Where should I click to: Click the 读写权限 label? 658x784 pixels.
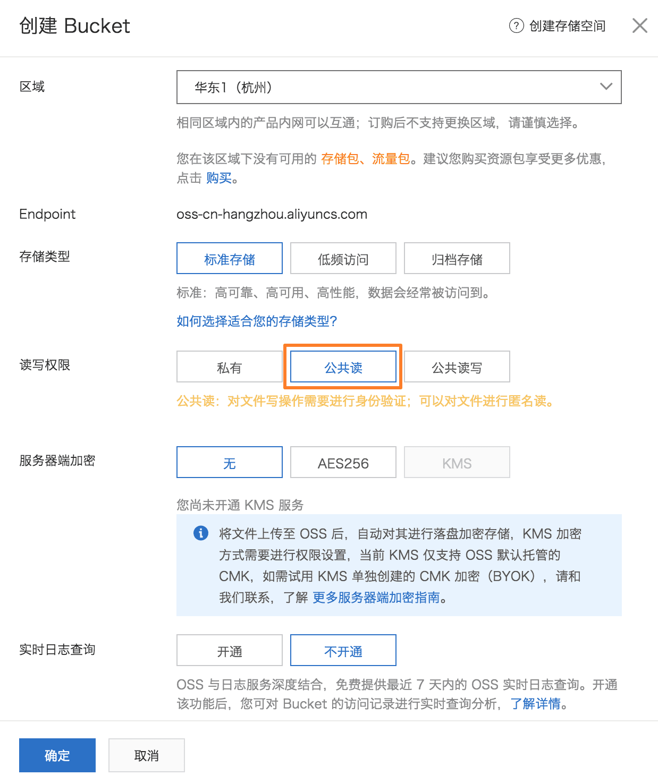click(45, 365)
